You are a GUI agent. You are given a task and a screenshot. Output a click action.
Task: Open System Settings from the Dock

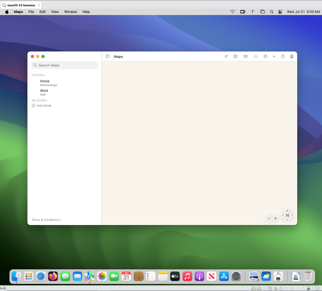coord(236,276)
